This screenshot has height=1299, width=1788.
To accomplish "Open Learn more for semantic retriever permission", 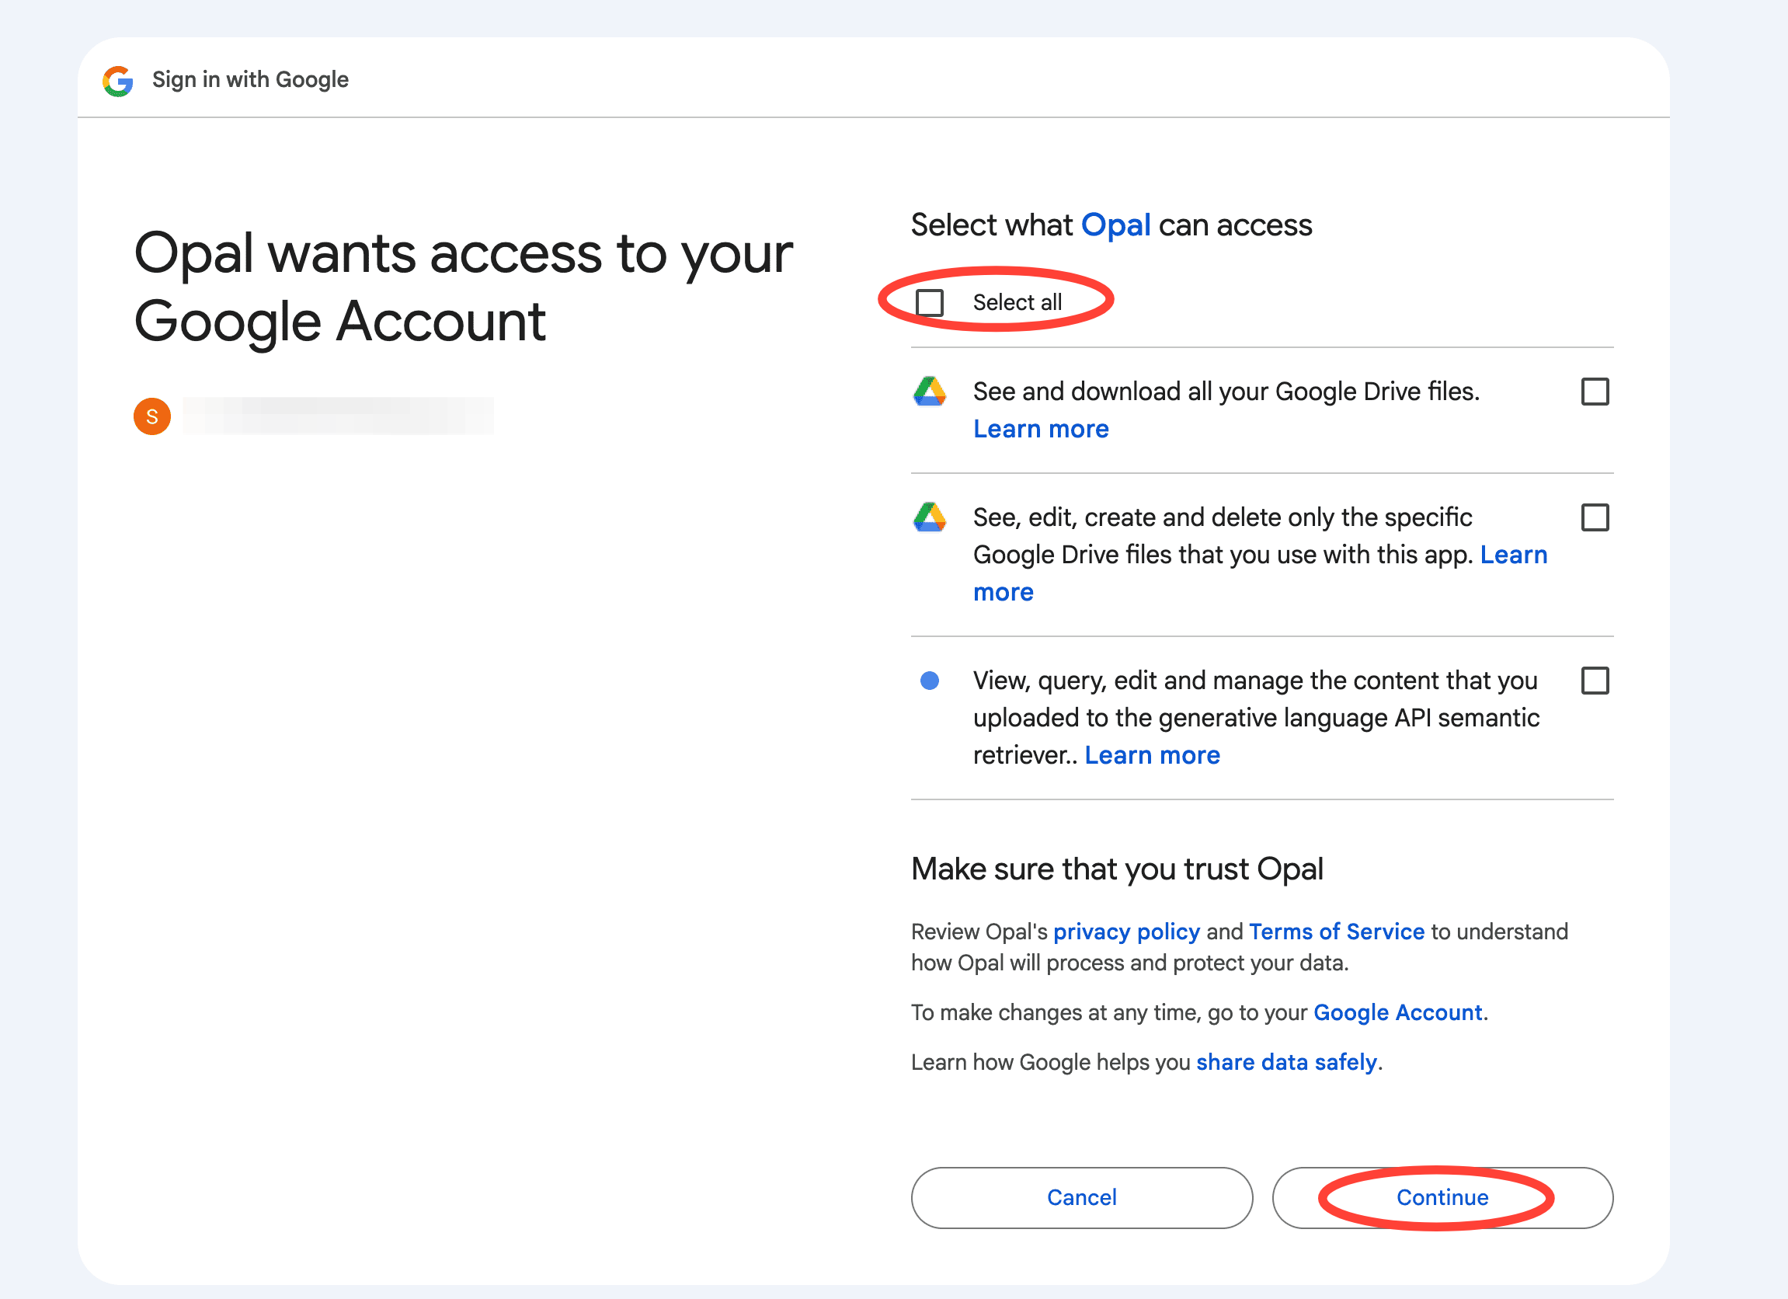I will tap(1151, 755).
